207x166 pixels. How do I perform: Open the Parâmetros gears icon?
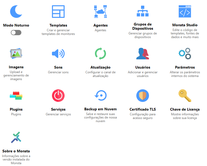pyautogui.click(x=185, y=54)
